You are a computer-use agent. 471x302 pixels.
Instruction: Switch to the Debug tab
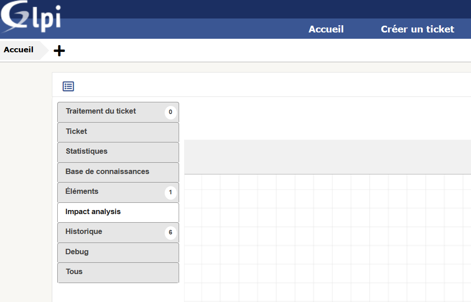tap(118, 252)
